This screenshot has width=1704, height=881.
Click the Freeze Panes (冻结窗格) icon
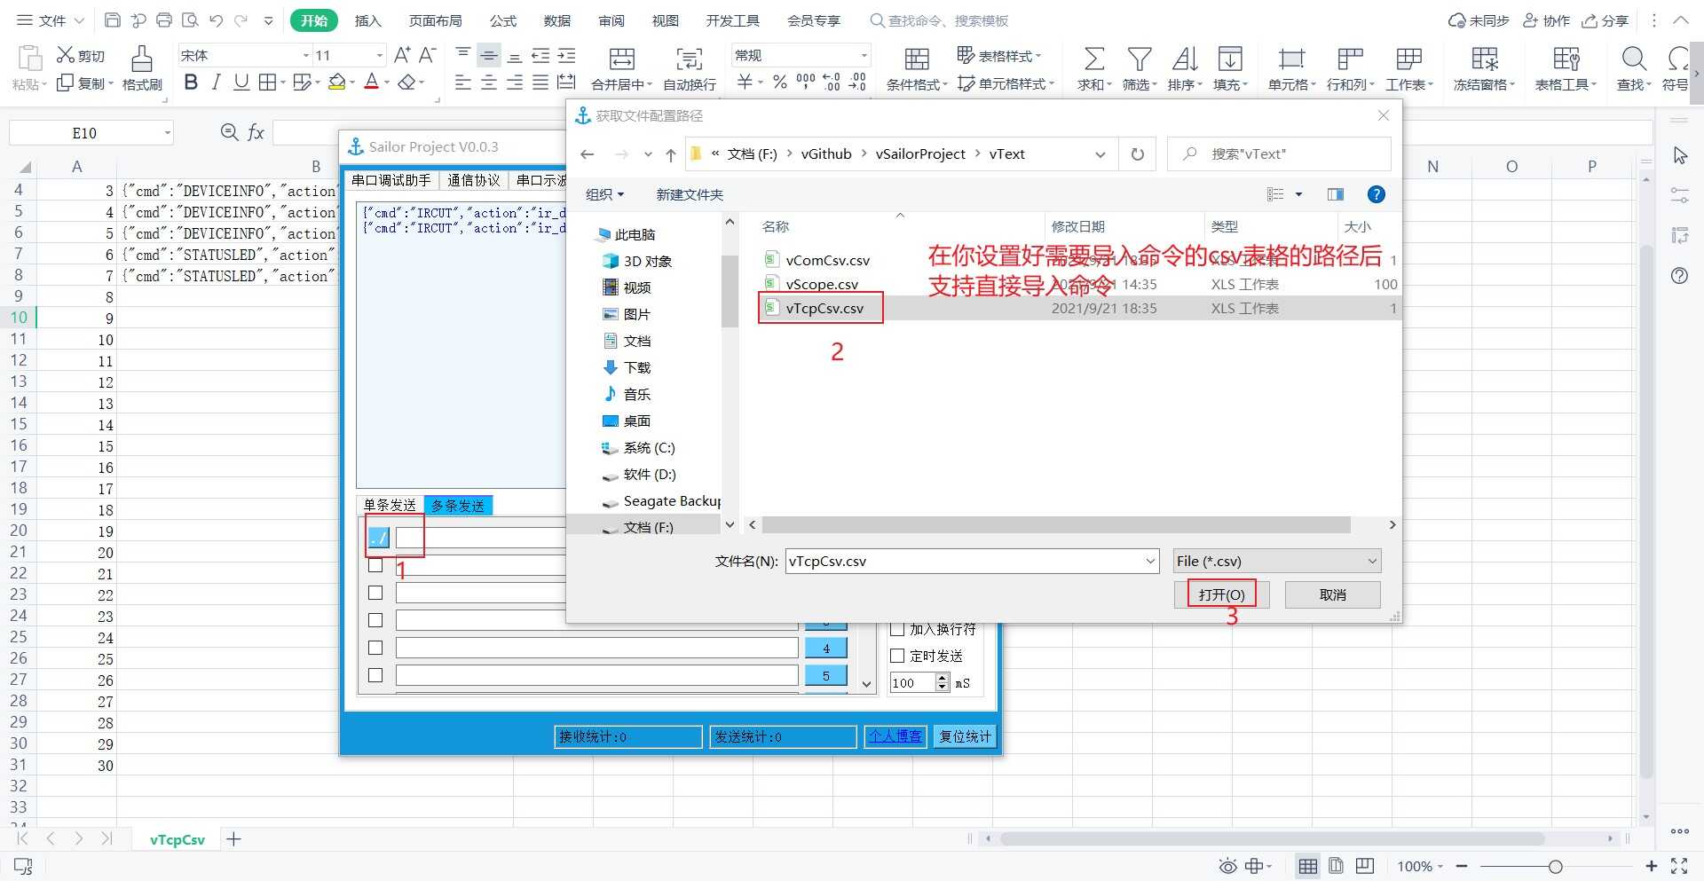(1484, 60)
